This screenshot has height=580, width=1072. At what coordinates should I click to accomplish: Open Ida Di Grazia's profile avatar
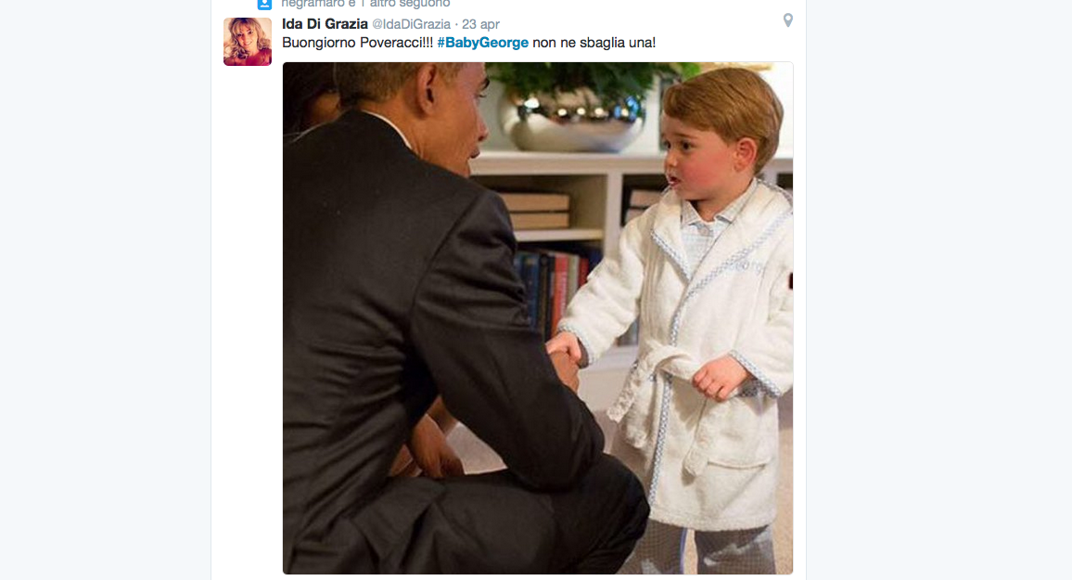click(248, 42)
